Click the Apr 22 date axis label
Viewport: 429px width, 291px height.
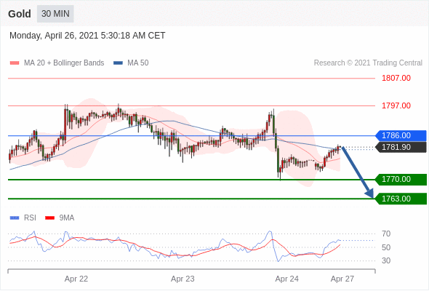point(76,279)
